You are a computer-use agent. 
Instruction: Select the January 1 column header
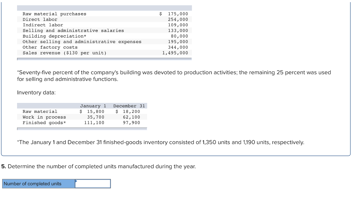[93, 106]
